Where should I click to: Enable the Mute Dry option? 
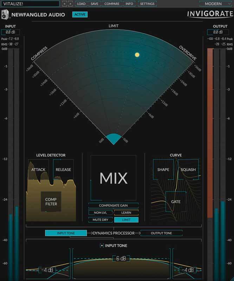point(100,220)
